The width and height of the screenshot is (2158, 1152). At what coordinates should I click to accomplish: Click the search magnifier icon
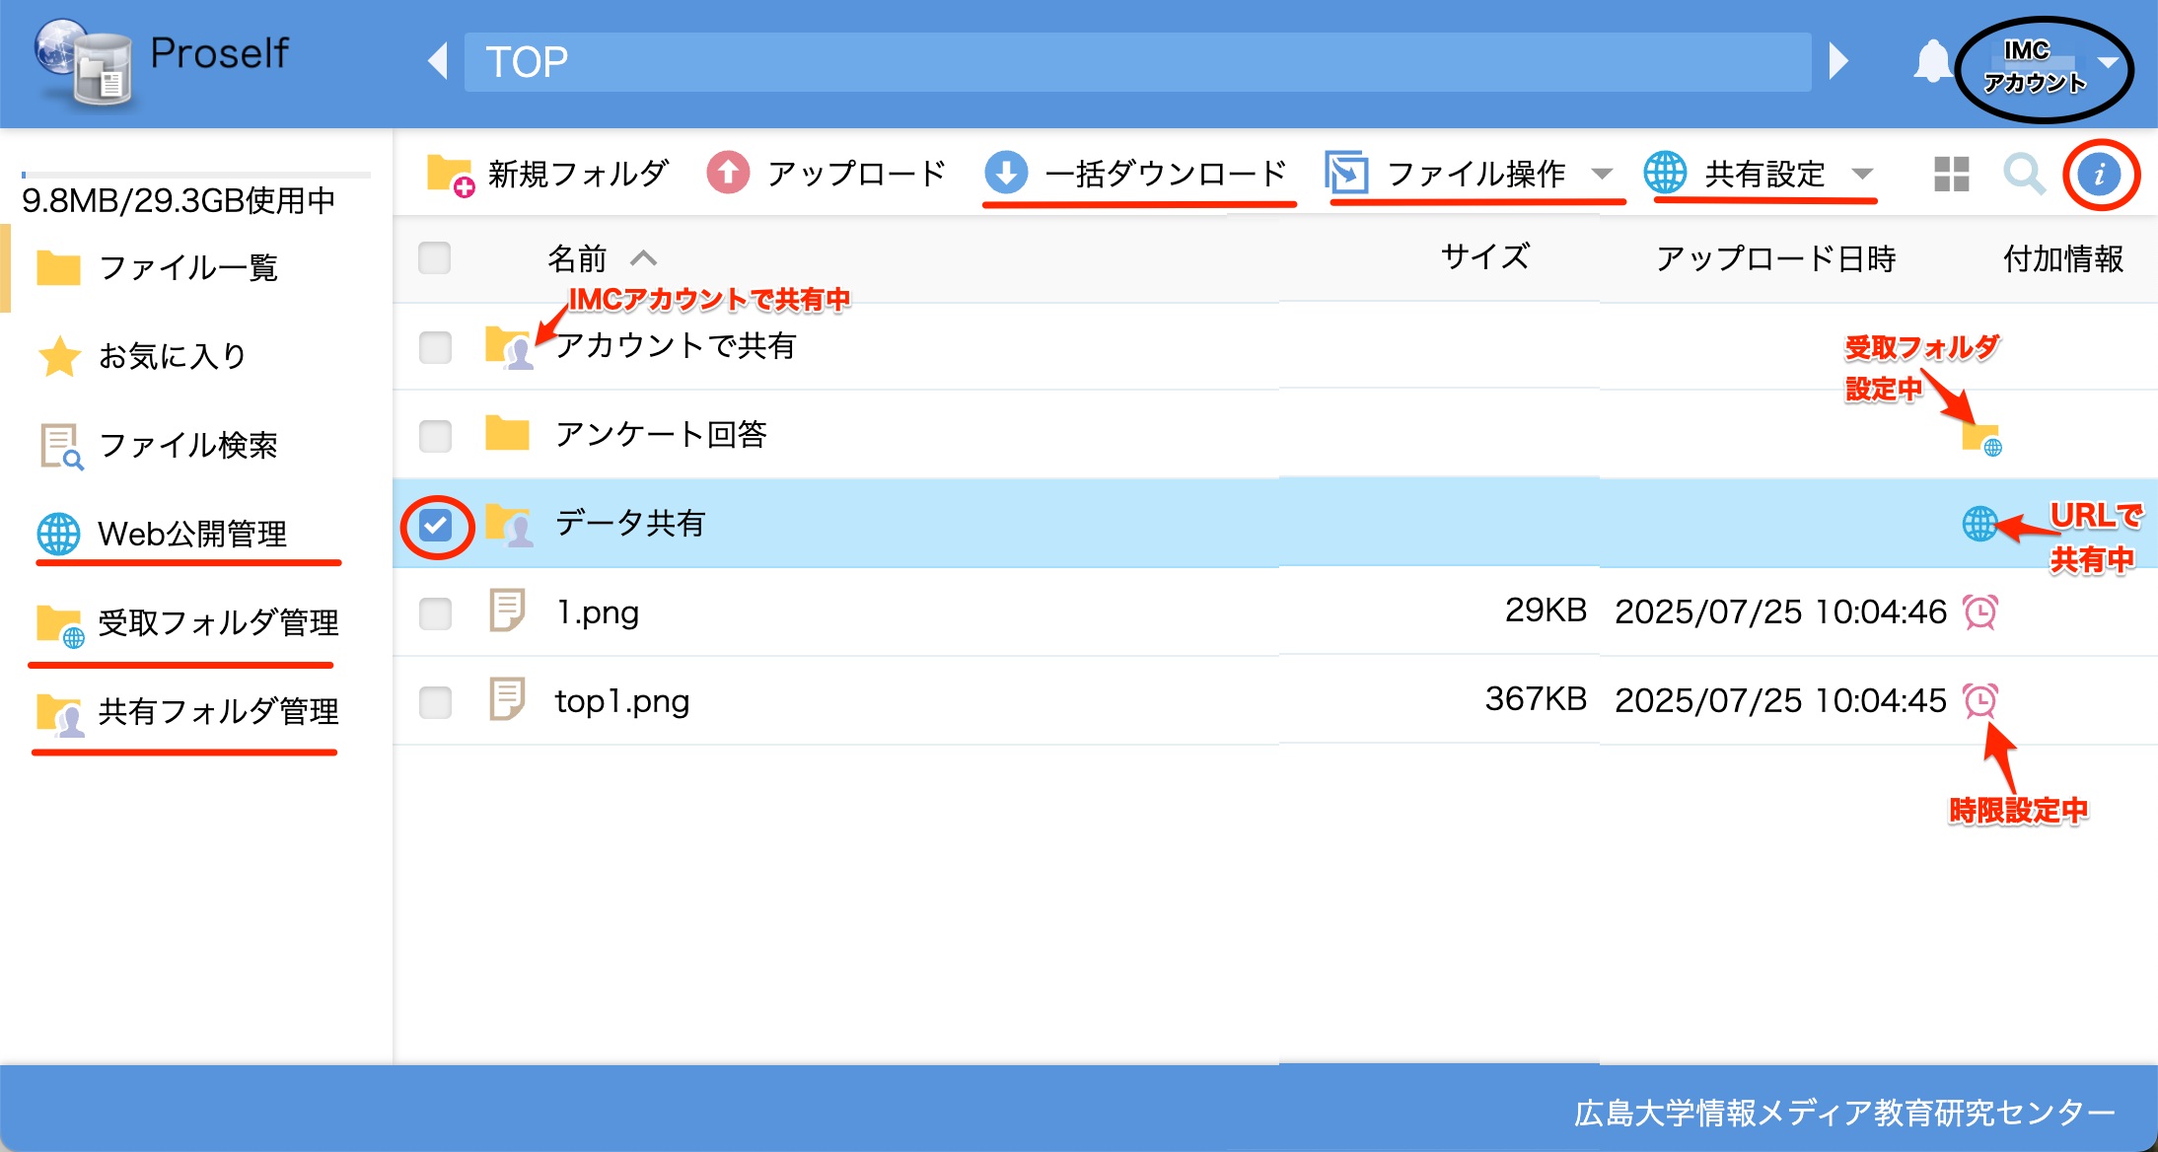[2023, 175]
